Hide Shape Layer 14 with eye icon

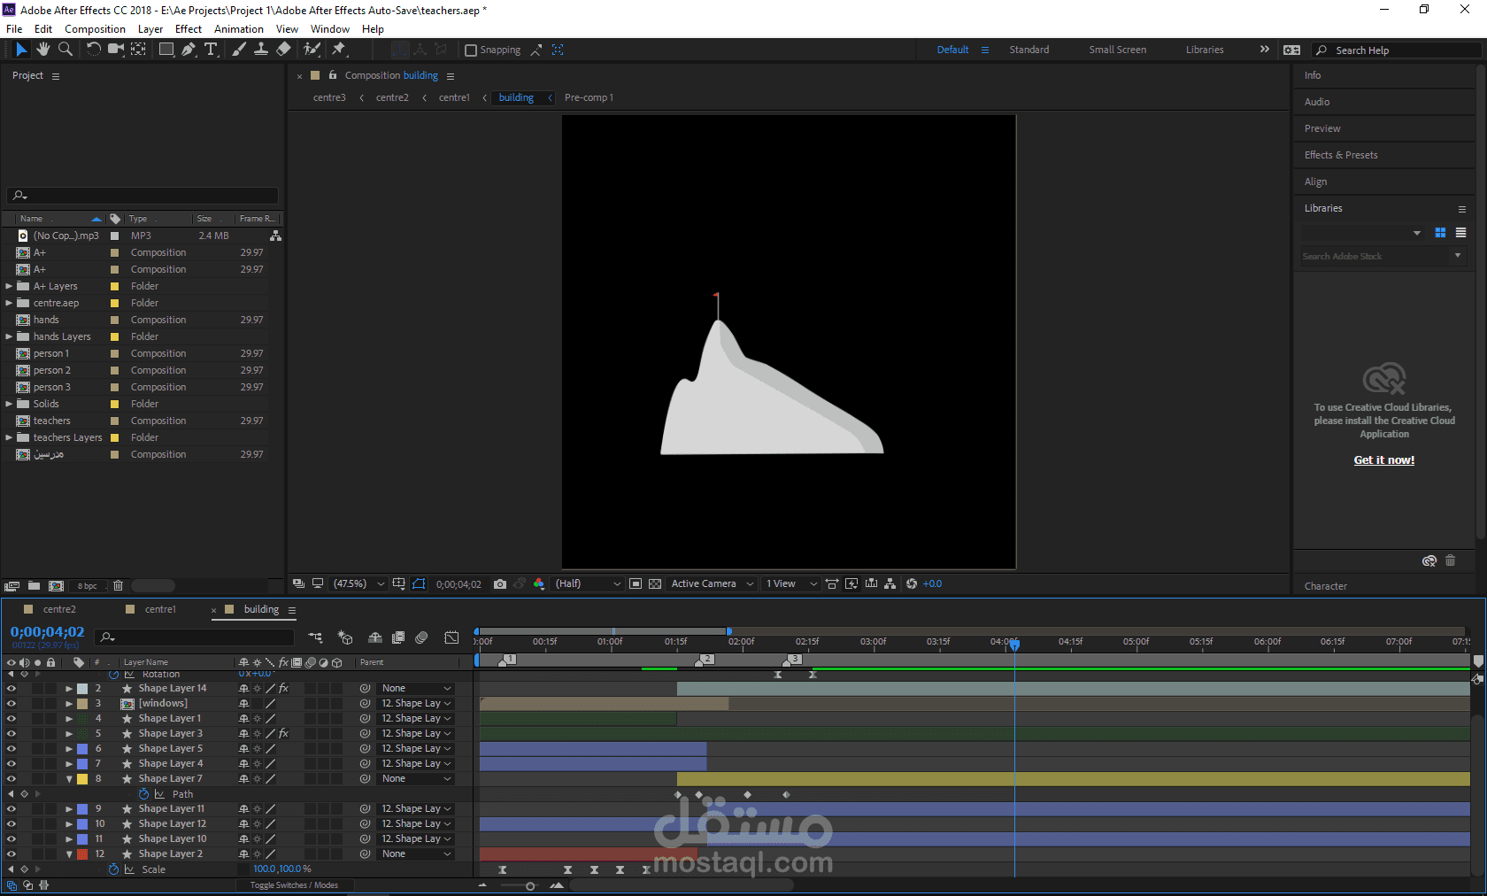pos(12,689)
